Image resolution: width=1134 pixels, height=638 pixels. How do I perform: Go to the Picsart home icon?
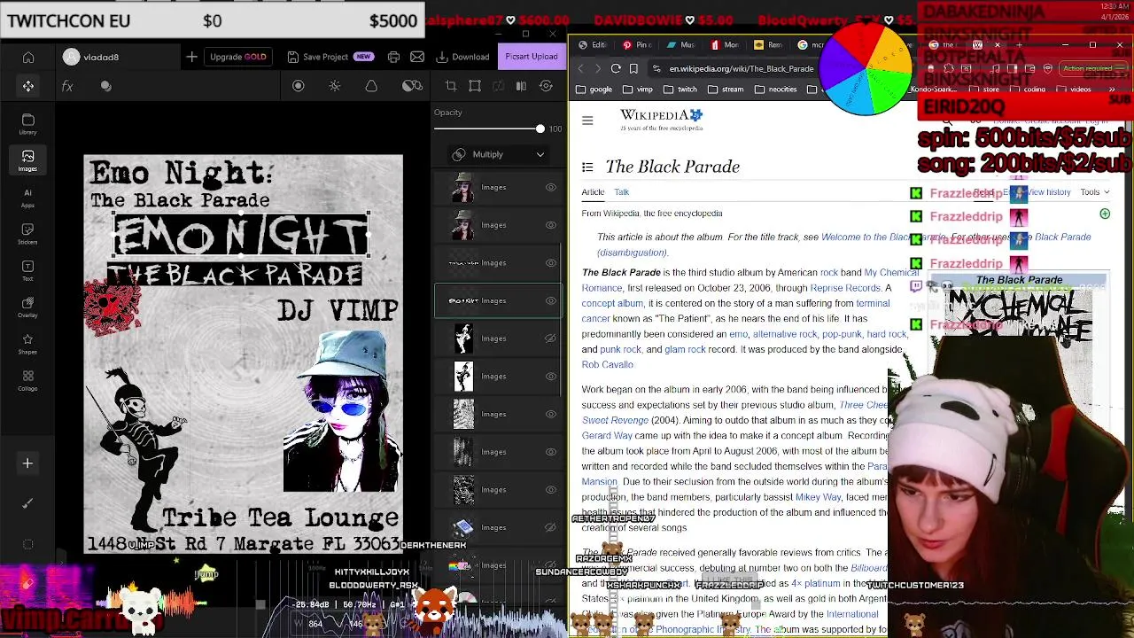(x=28, y=58)
